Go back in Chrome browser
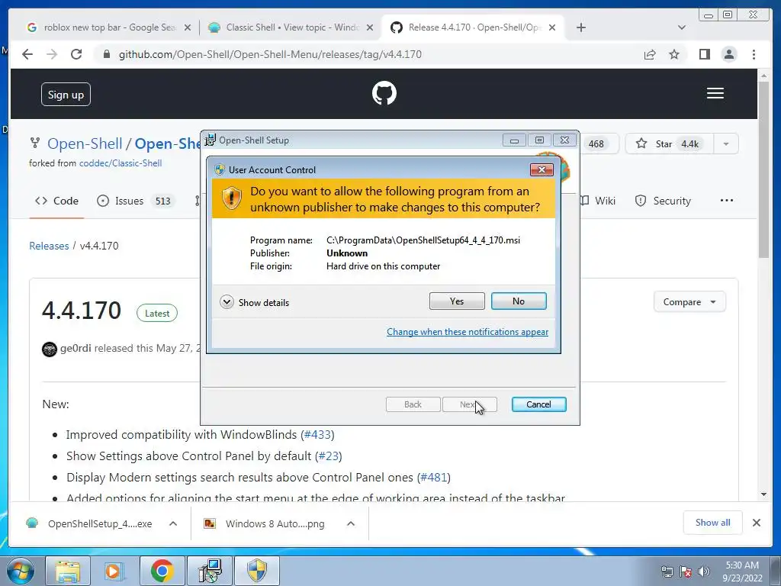Viewport: 781px width, 586px height. tap(27, 54)
